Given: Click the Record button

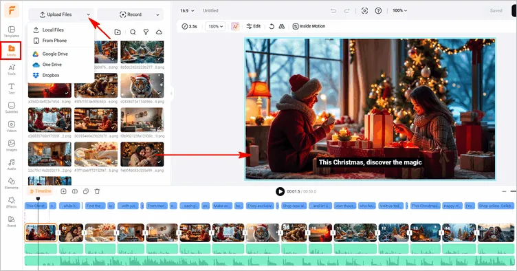Looking at the screenshot, I should pos(131,14).
